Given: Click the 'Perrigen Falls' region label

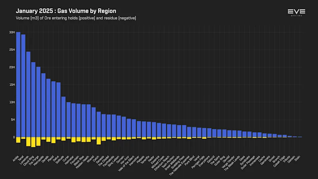Looking at the screenshot, I should pyautogui.click(x=198, y=162).
